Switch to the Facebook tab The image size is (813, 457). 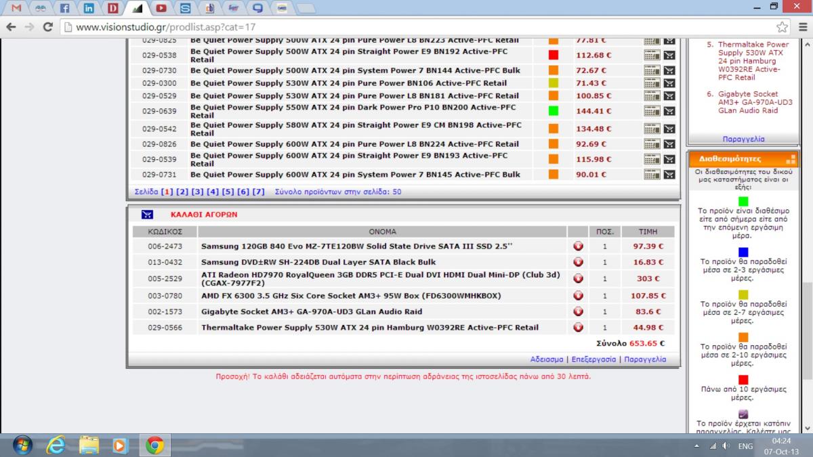point(65,9)
